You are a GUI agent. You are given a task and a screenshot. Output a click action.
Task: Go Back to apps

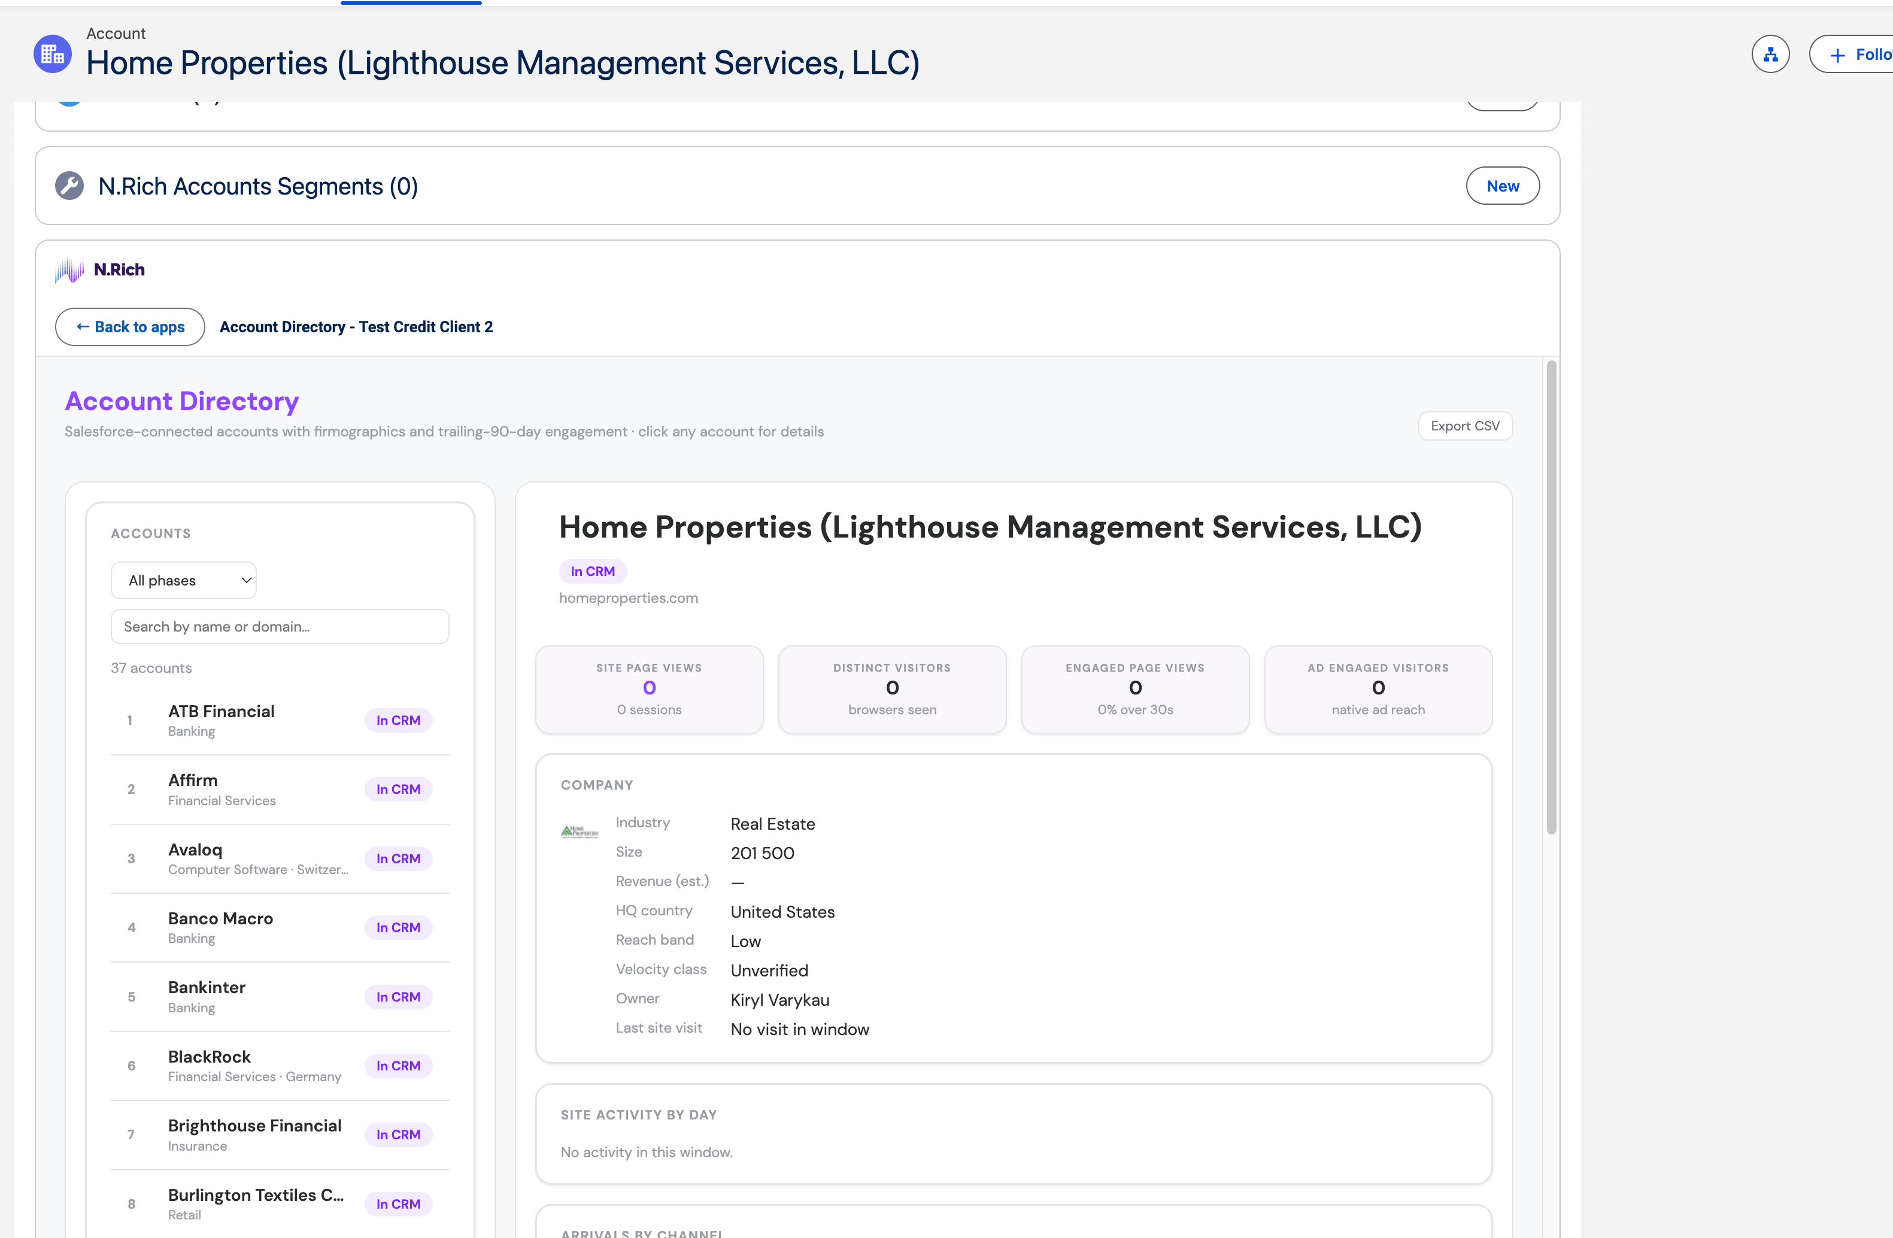tap(130, 327)
